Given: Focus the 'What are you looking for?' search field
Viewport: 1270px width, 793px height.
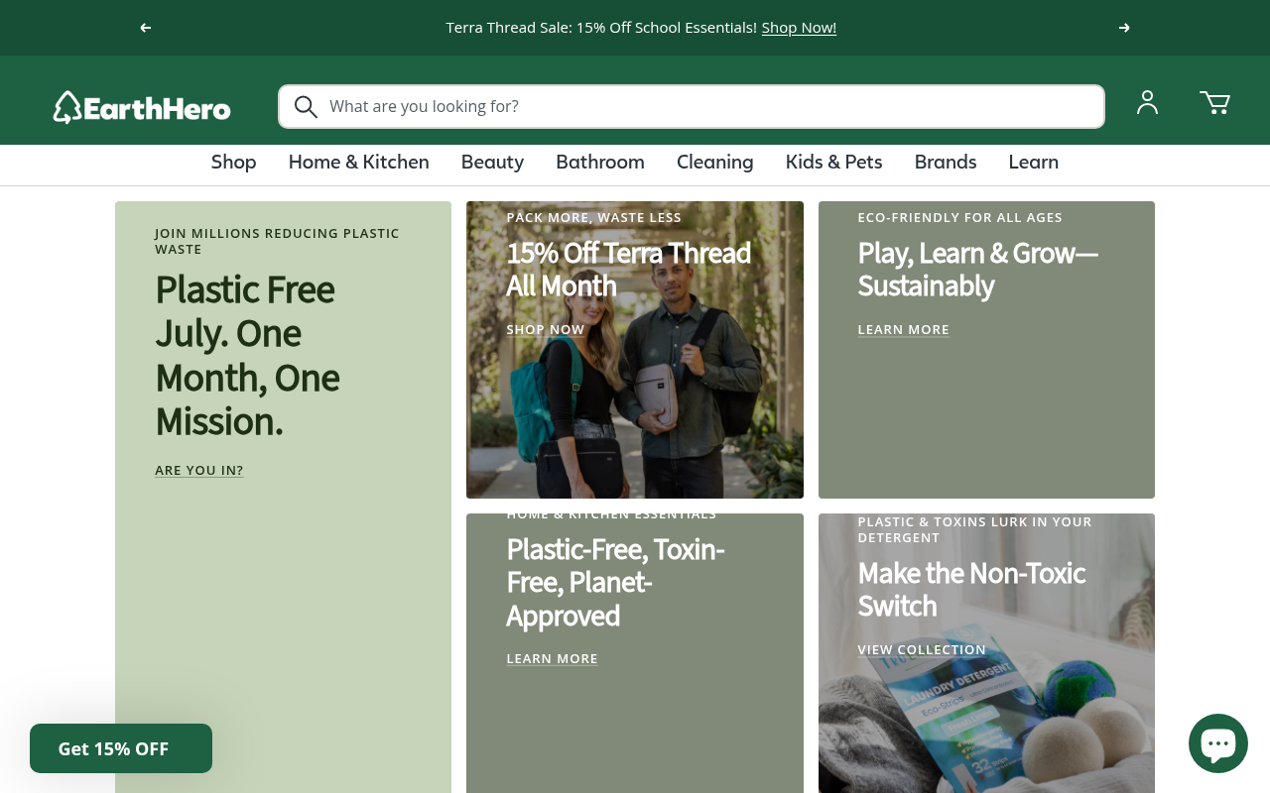Looking at the screenshot, I should pos(692,106).
